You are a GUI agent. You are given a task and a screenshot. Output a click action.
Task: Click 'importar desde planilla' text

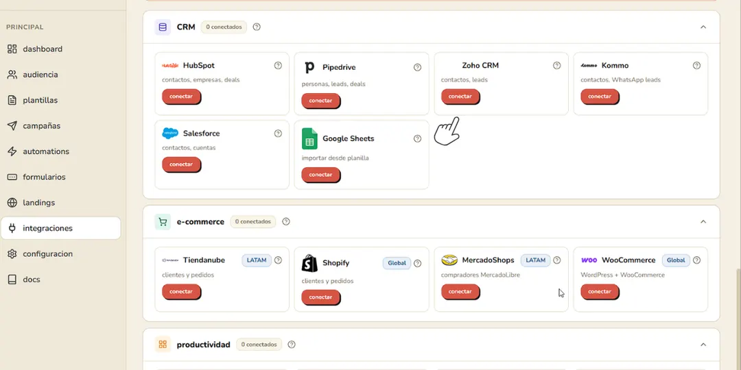pos(335,158)
